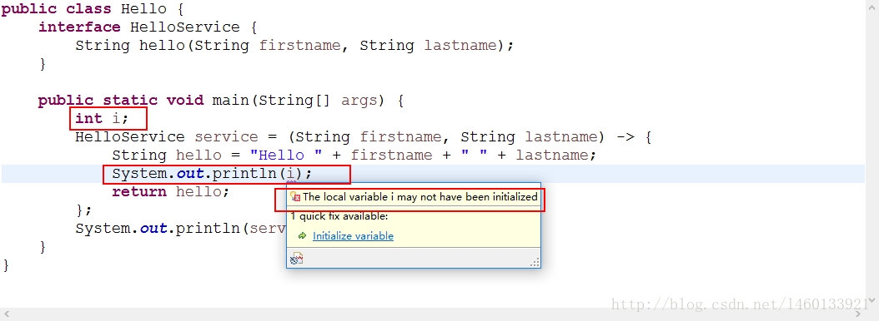
Task: Click the 'void' keyword
Action: (184, 101)
